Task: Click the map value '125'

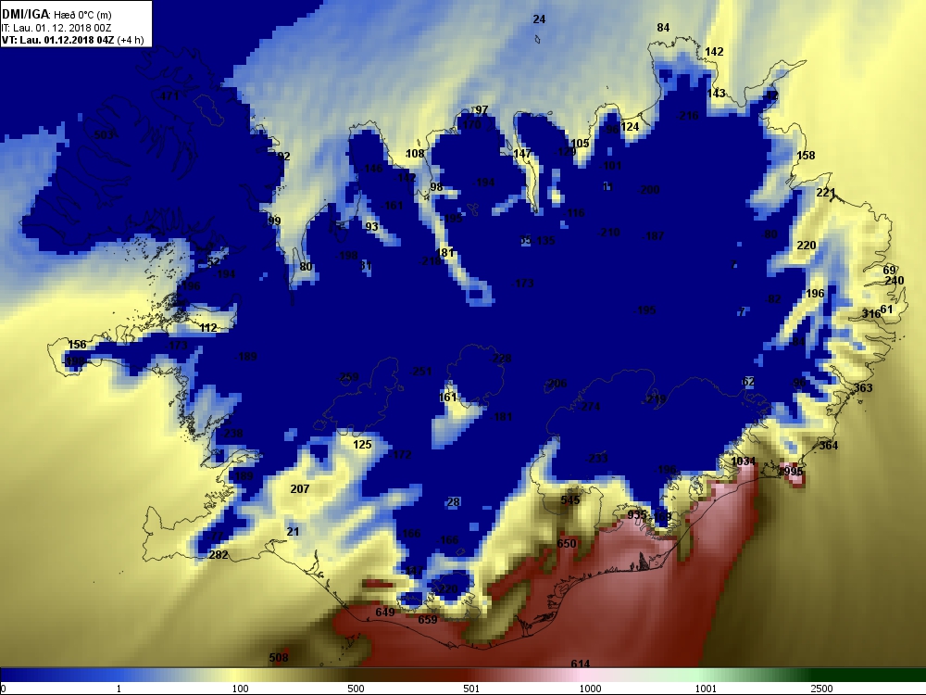Action: pyautogui.click(x=363, y=445)
